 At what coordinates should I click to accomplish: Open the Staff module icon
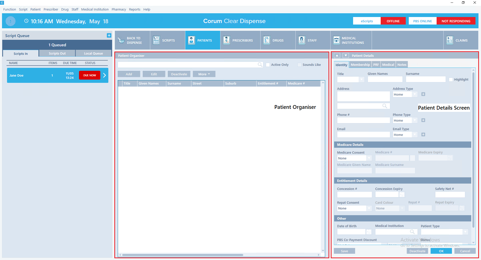point(302,40)
